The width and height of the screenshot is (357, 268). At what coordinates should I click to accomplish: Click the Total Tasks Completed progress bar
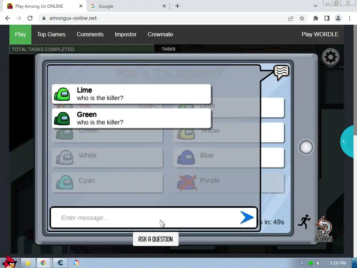click(82, 49)
